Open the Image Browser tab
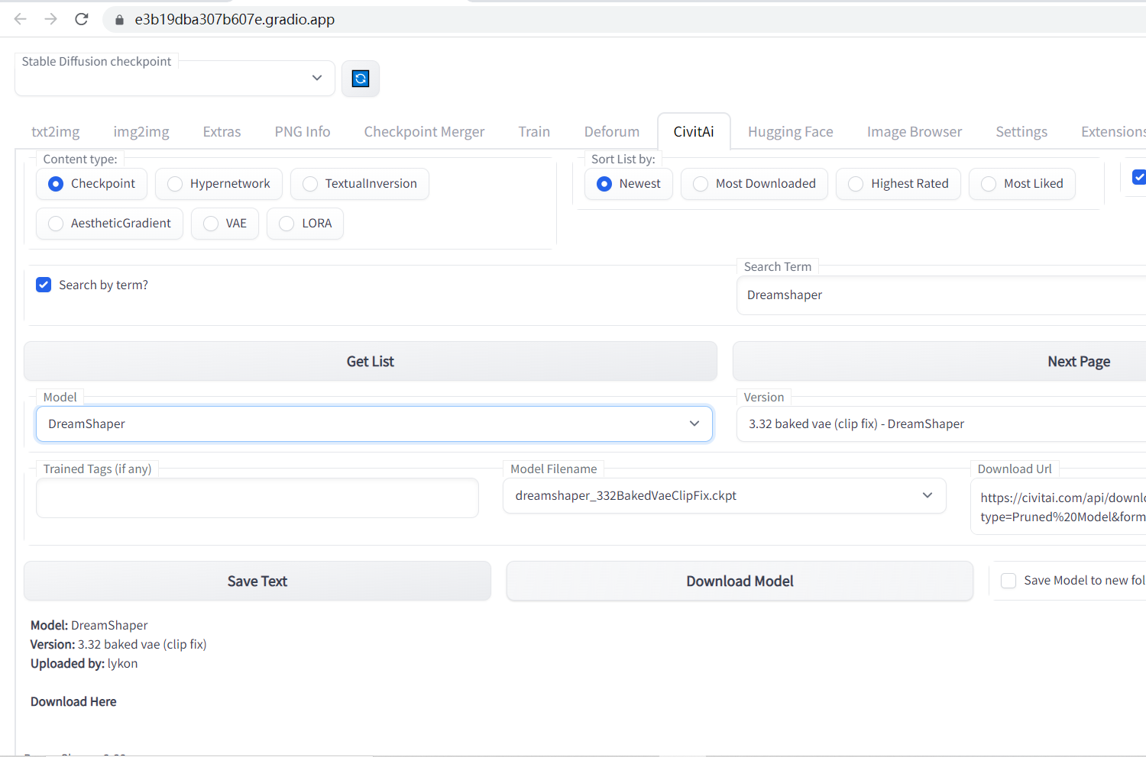Viewport: 1146px width, 757px height. (x=915, y=132)
